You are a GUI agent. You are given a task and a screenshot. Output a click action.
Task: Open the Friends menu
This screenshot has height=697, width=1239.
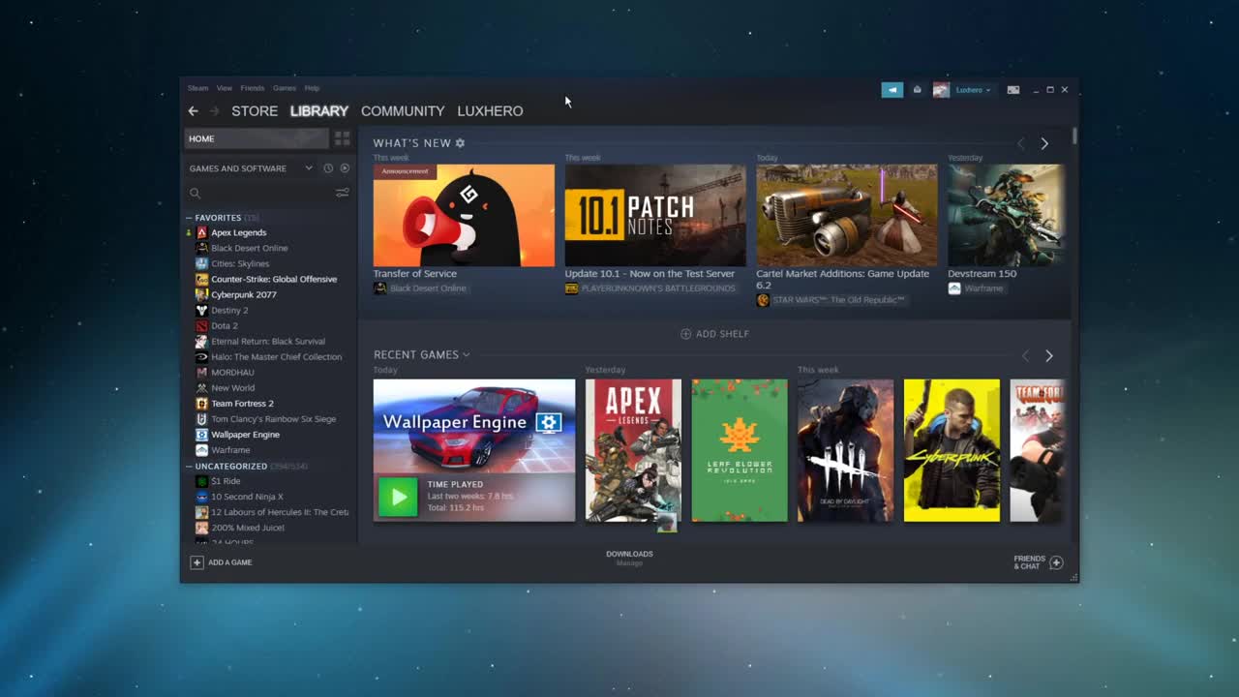point(252,88)
